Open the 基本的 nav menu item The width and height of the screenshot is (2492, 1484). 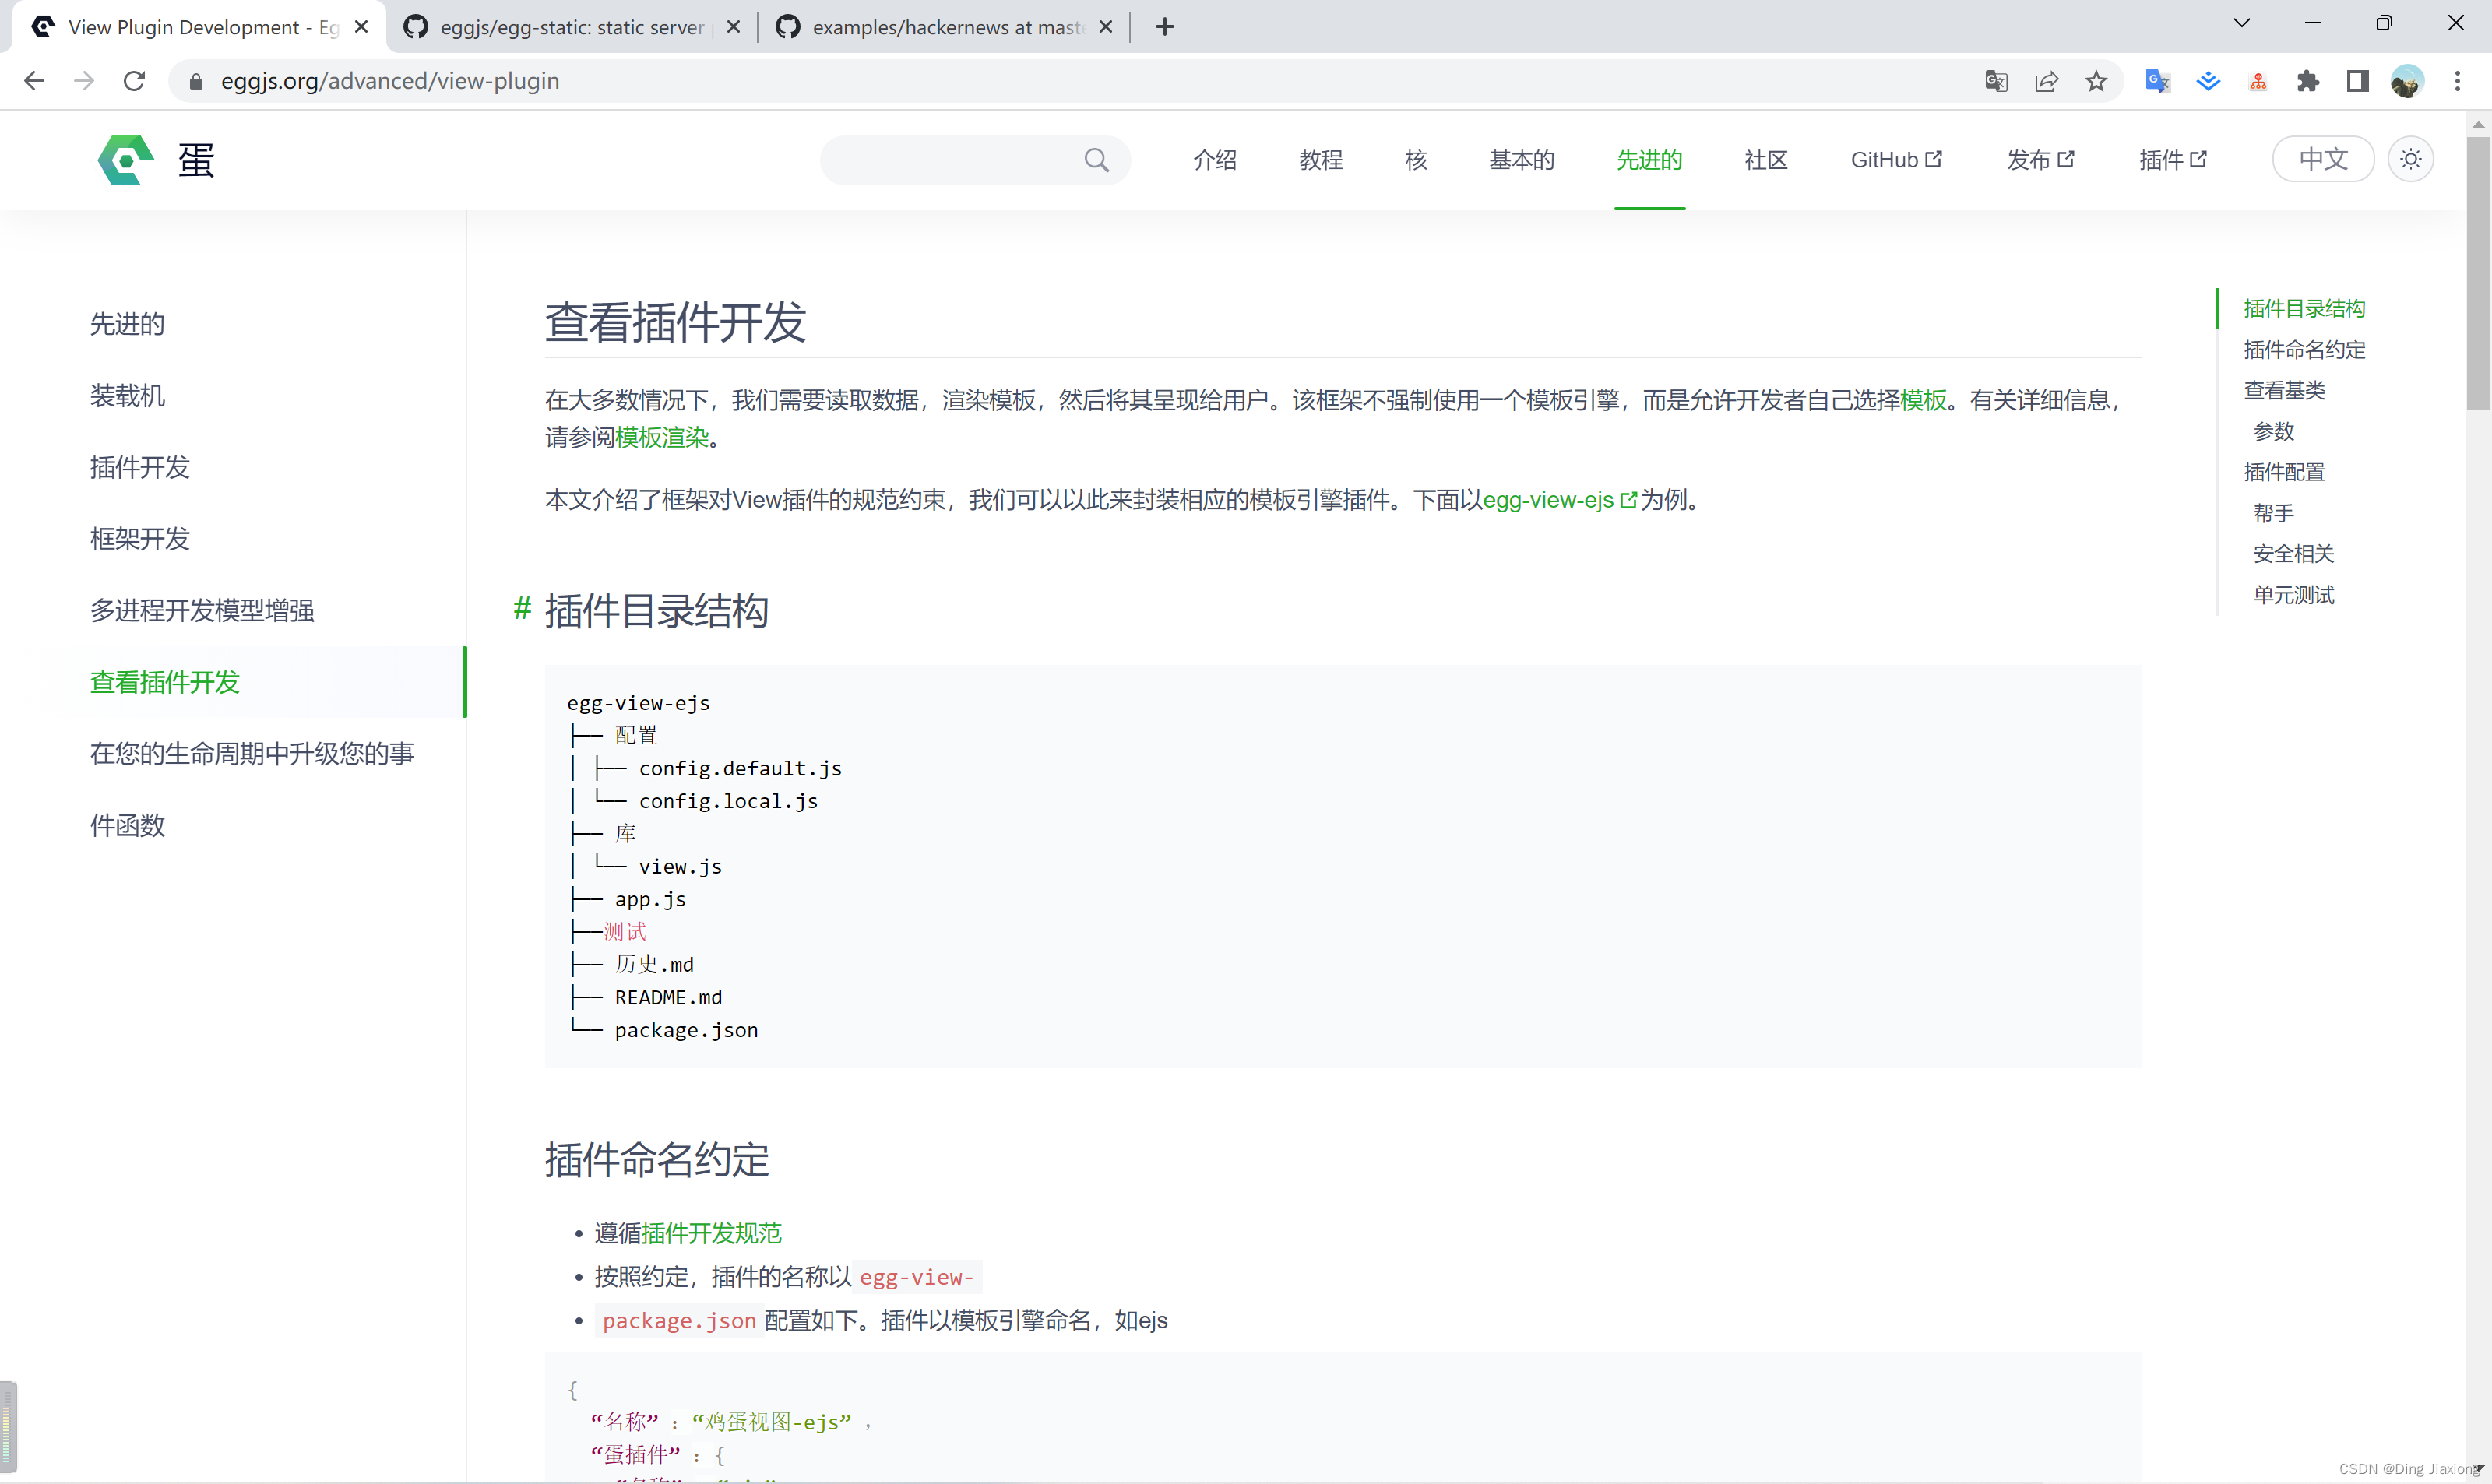[1521, 160]
